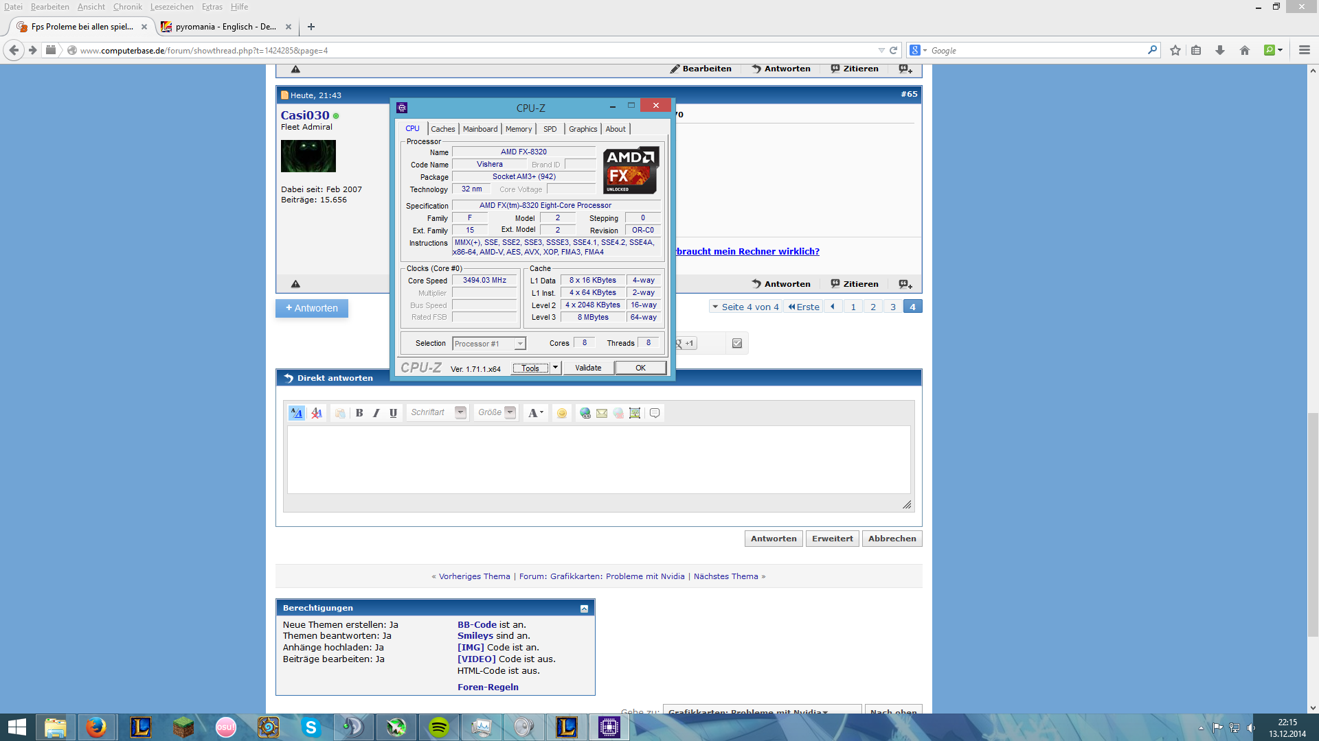Click the Validate button in CPU-Z
The image size is (1319, 741).
coord(588,368)
